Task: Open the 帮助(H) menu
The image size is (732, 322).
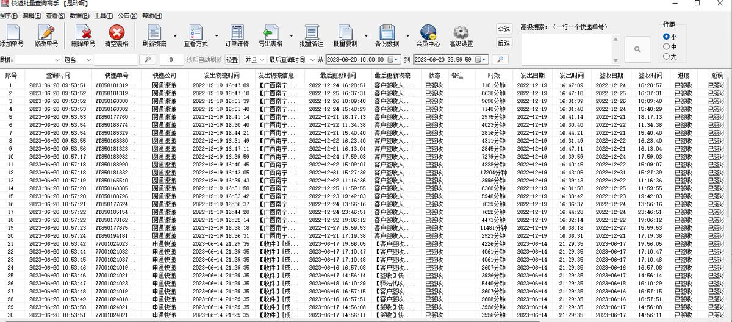Action: [152, 16]
